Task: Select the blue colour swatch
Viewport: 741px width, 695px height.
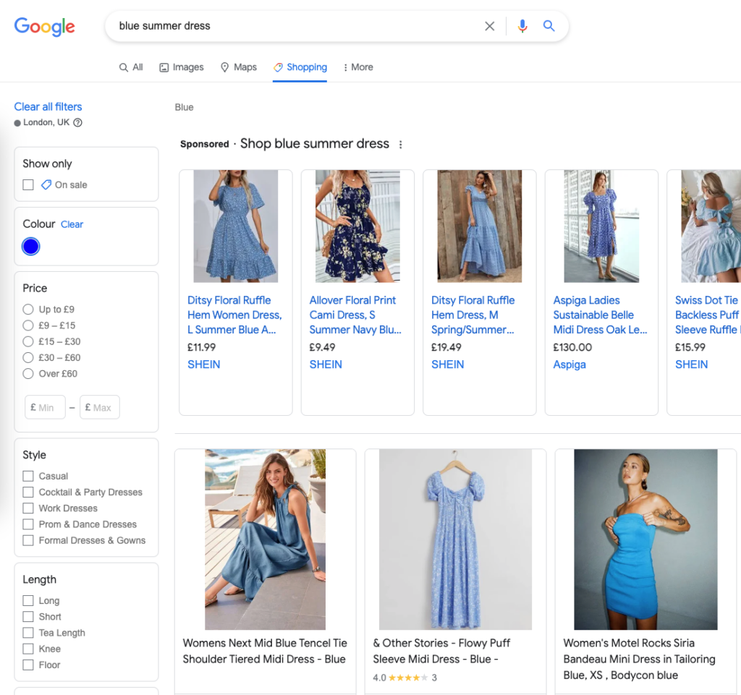Action: [30, 247]
